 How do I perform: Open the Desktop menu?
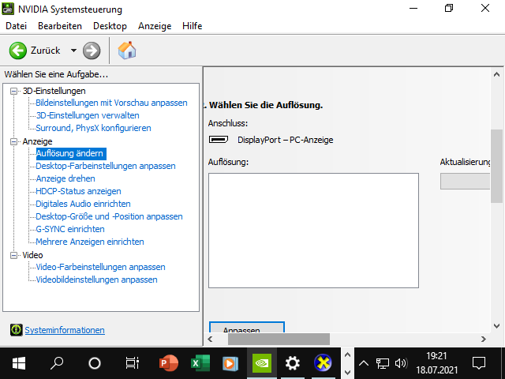[110, 26]
